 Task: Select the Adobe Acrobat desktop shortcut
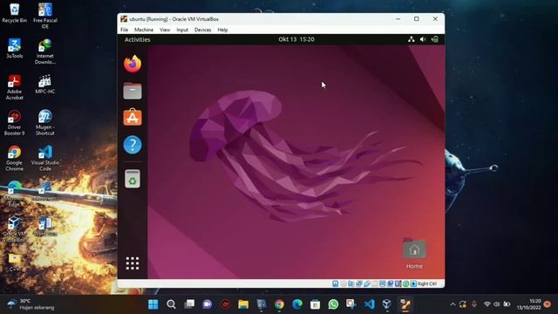(14, 87)
